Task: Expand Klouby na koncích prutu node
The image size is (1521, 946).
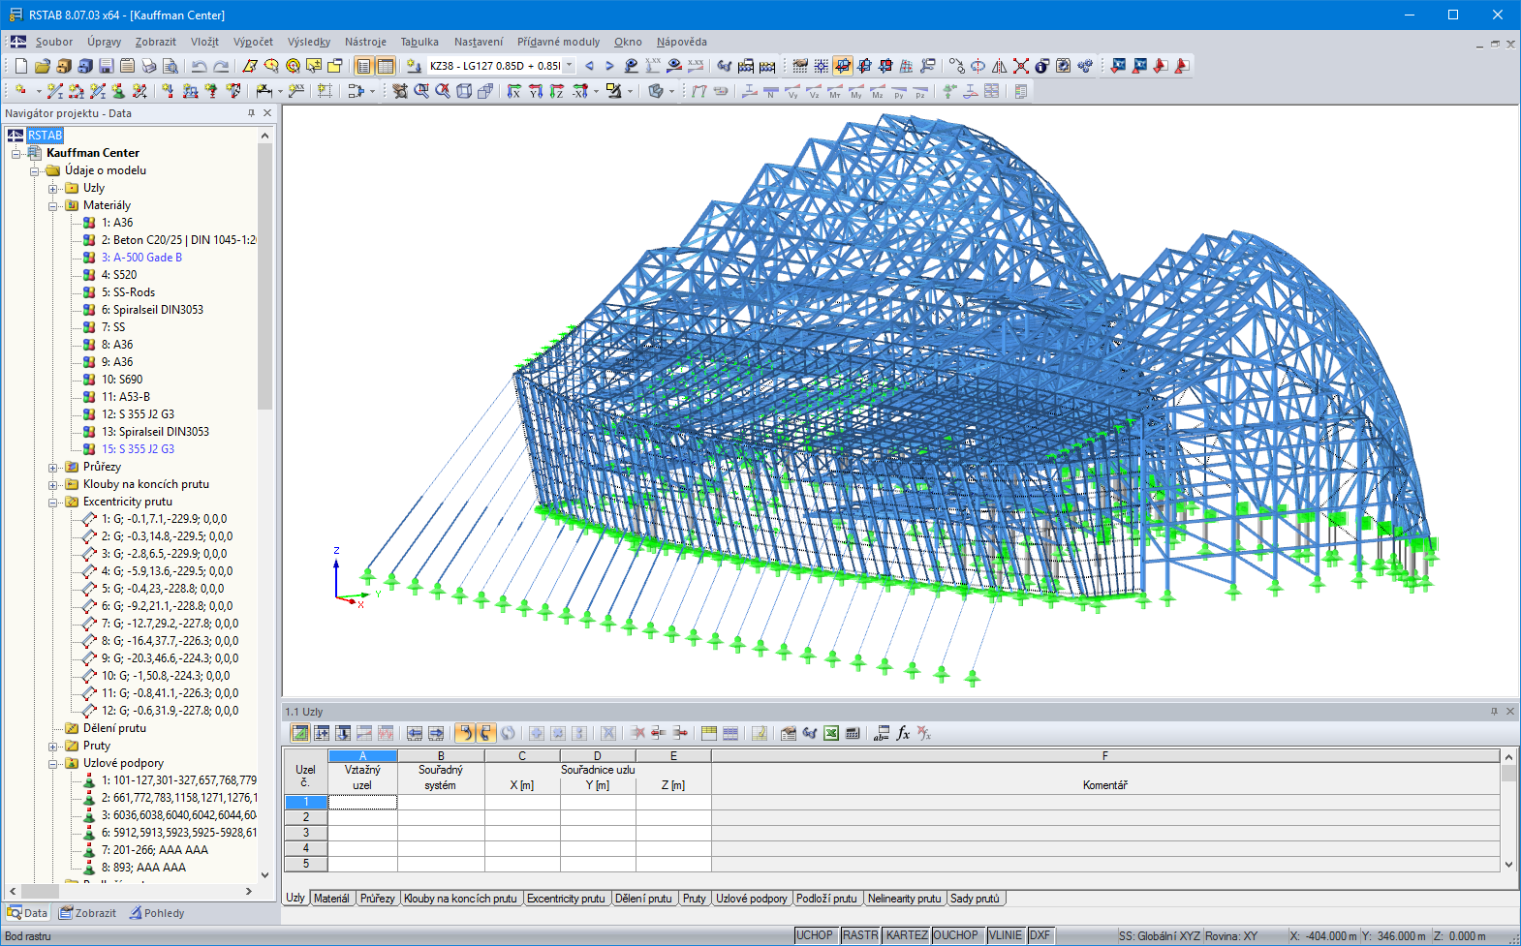Action: click(53, 484)
